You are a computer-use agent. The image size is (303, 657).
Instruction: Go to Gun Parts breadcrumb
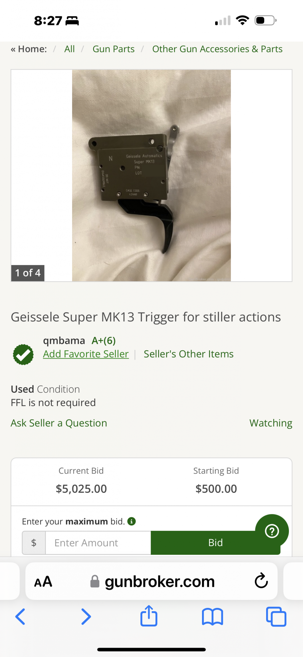click(114, 49)
